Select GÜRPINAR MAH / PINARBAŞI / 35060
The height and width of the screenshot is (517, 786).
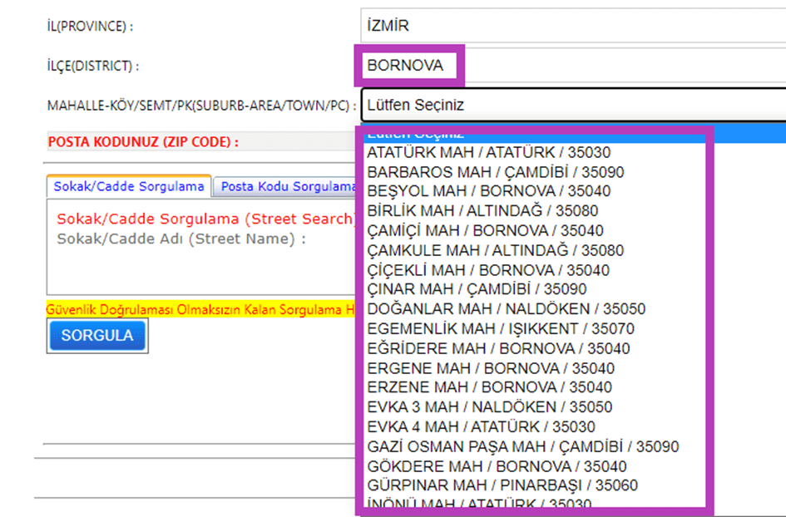pyautogui.click(x=502, y=485)
